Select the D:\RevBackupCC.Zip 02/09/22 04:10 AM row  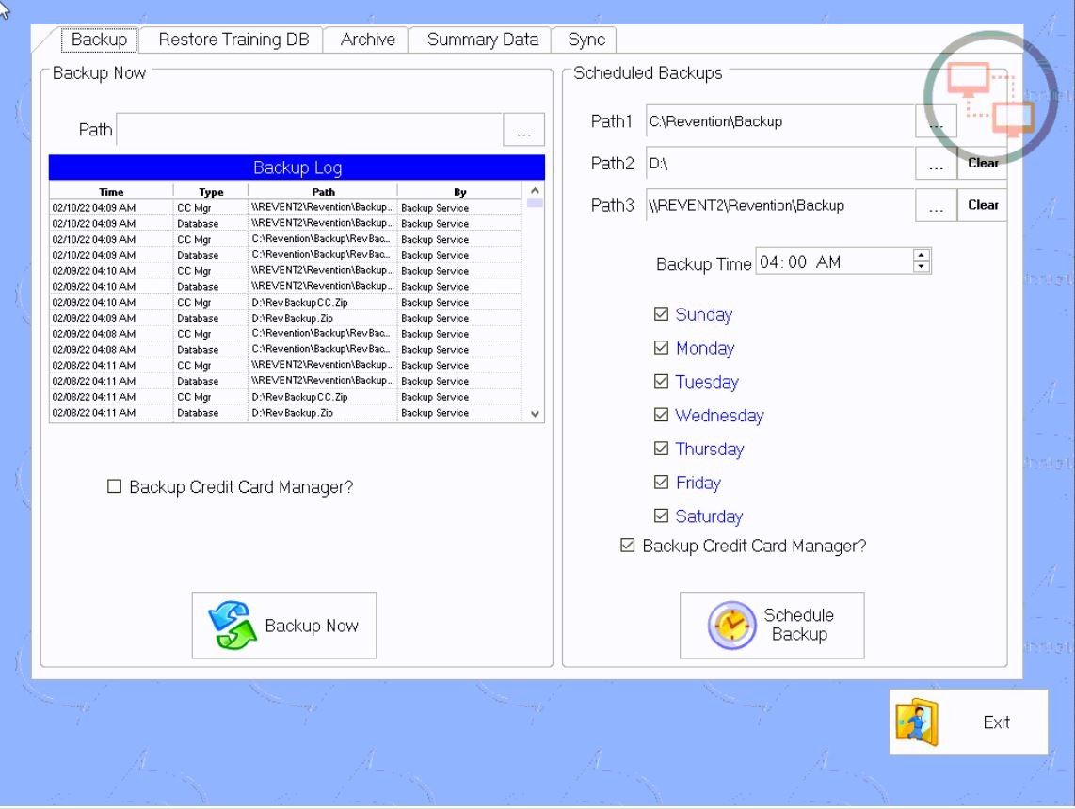coord(285,302)
